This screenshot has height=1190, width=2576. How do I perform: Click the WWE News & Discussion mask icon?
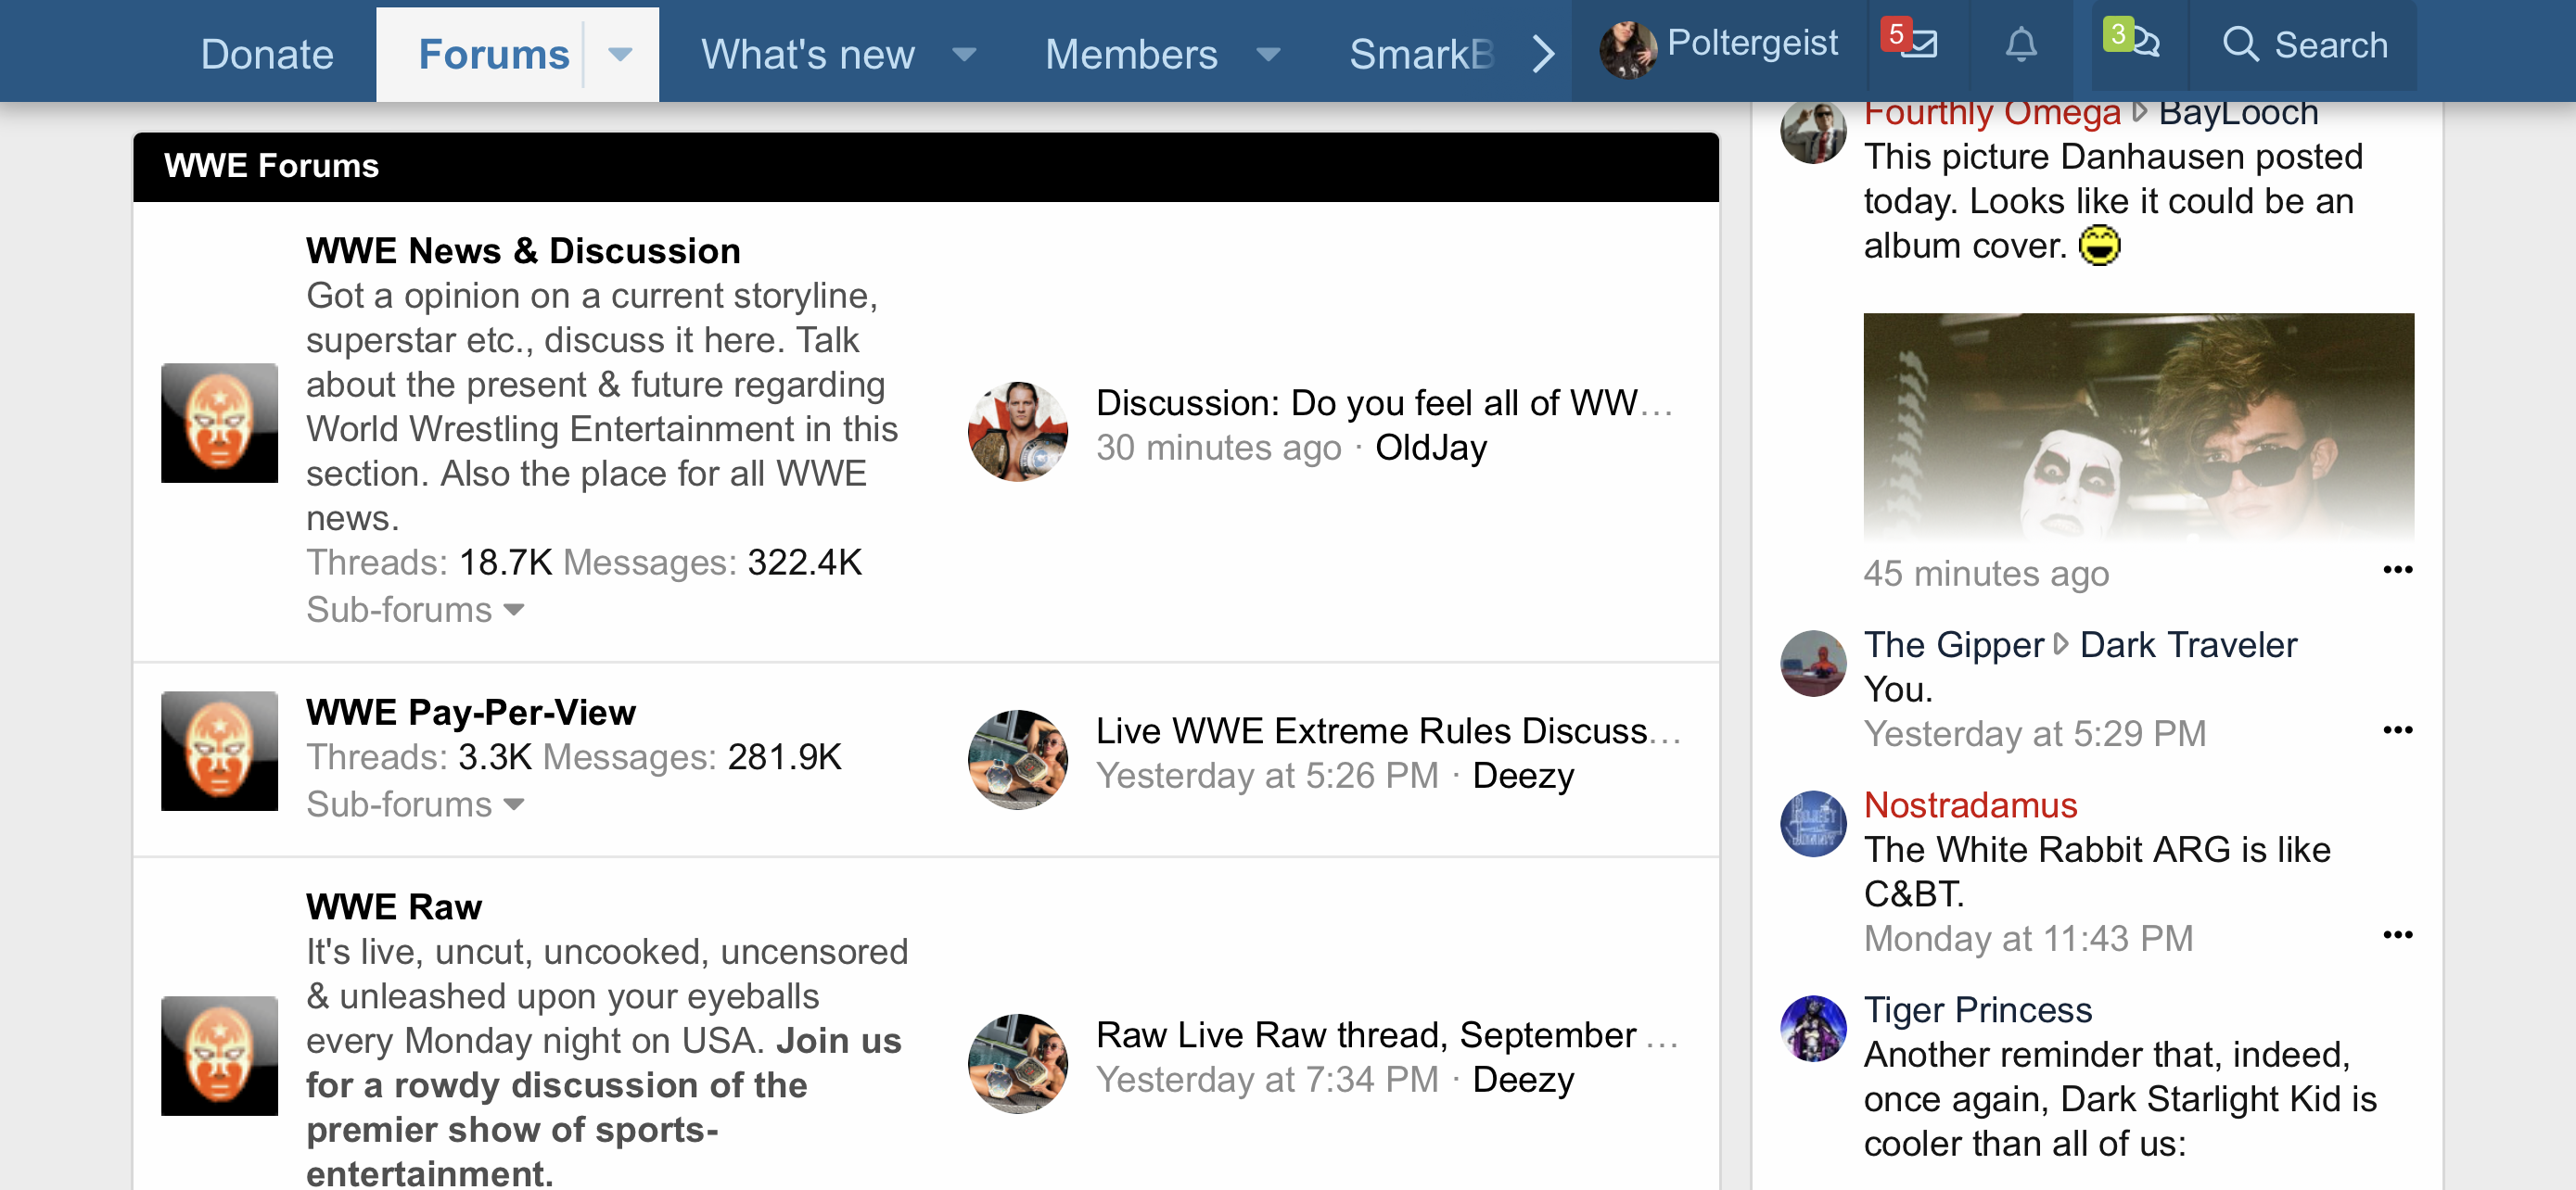click(219, 423)
